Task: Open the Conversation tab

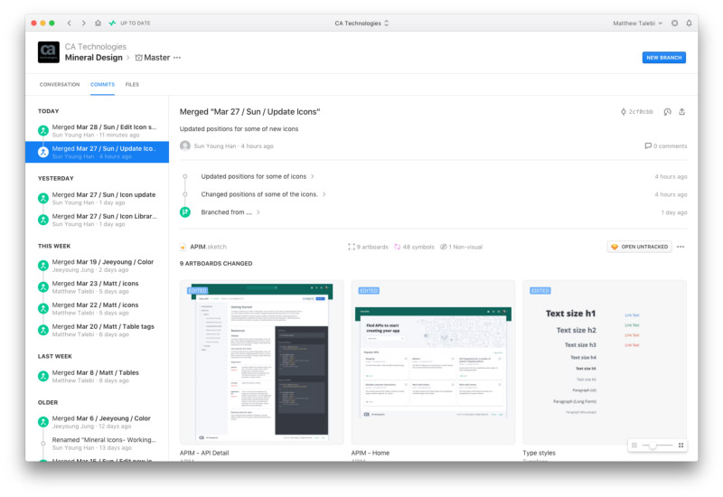Action: [60, 85]
